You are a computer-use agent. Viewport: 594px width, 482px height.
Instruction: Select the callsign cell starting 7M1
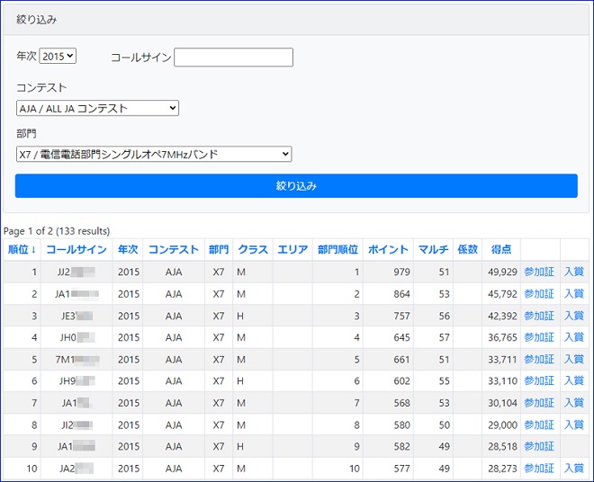click(x=76, y=360)
